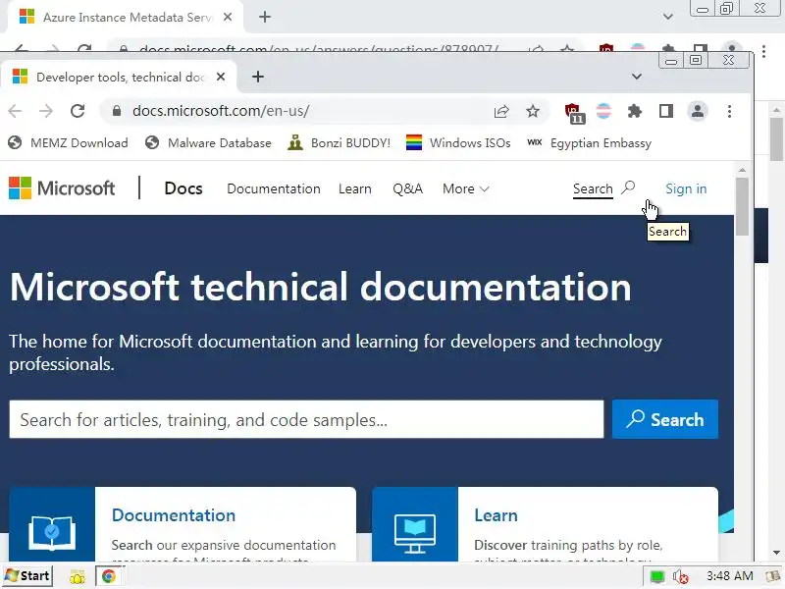Expand the front window's tab search chevron
Image resolution: width=785 pixels, height=589 pixels.
pyautogui.click(x=636, y=77)
